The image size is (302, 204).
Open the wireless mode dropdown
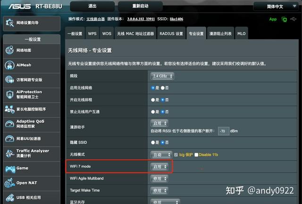[x=161, y=155]
